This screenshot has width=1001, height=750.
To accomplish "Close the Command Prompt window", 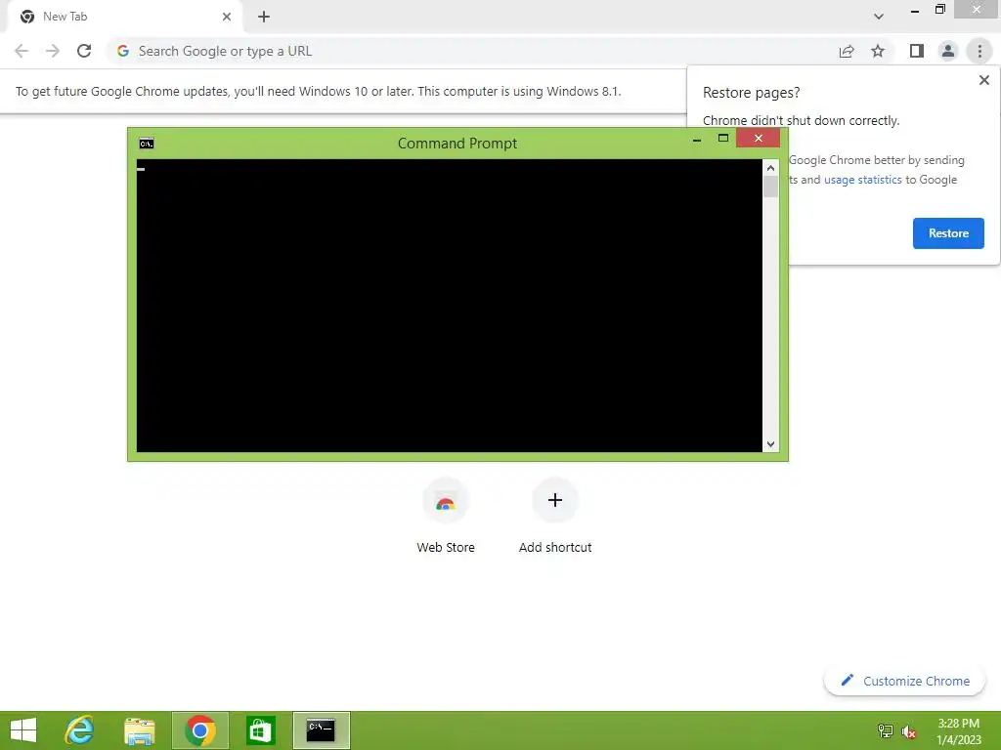I will point(758,138).
